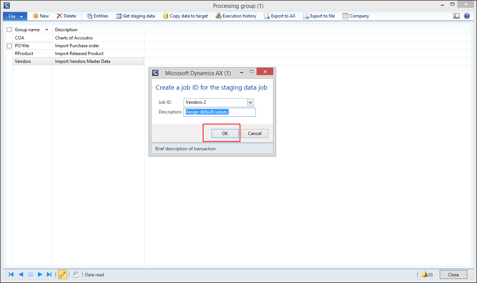Click Export to file
The height and width of the screenshot is (283, 477).
click(x=319, y=16)
